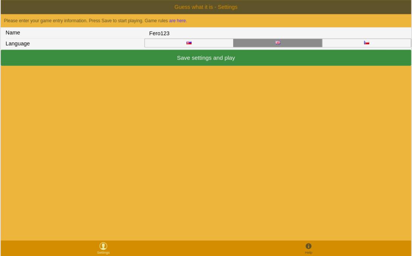Click the 'Guess what it is - Settings' title
The width and height of the screenshot is (412, 256).
(x=206, y=7)
